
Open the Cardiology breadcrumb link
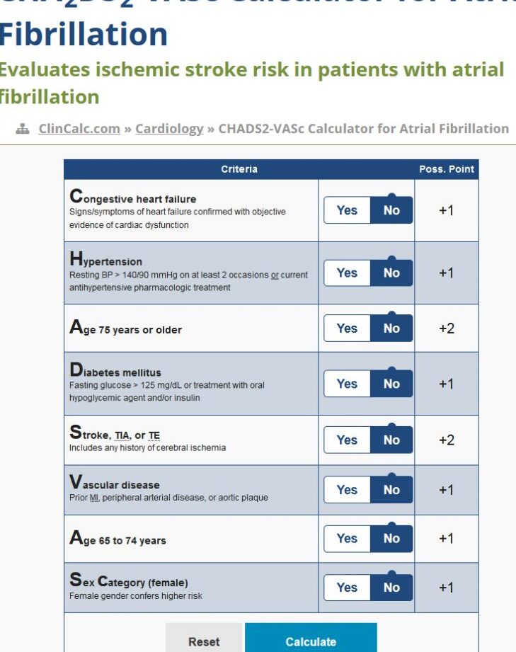pyautogui.click(x=169, y=129)
